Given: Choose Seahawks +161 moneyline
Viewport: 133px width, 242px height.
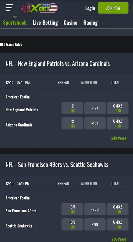Looking at the screenshot, I should [95, 224].
